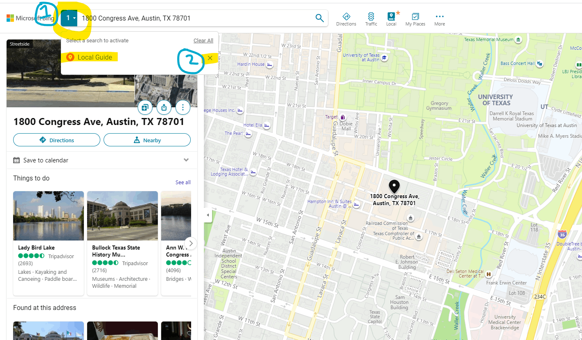582x340 pixels.
Task: Click the Found at this address heading
Action: (x=44, y=308)
